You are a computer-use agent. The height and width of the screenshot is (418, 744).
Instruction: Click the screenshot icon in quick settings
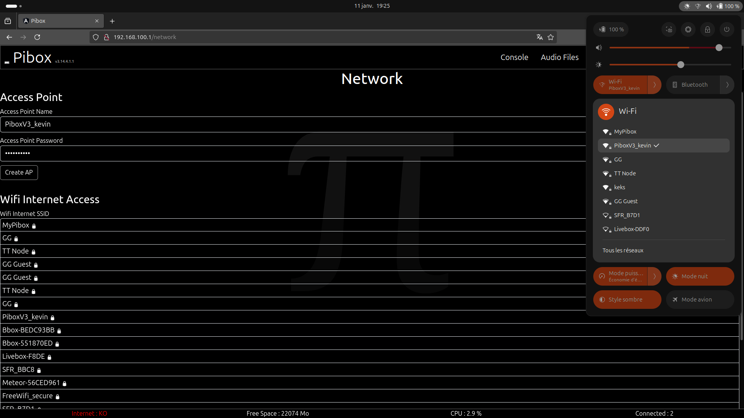[669, 29]
